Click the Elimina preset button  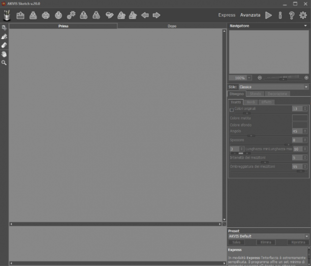(266, 242)
